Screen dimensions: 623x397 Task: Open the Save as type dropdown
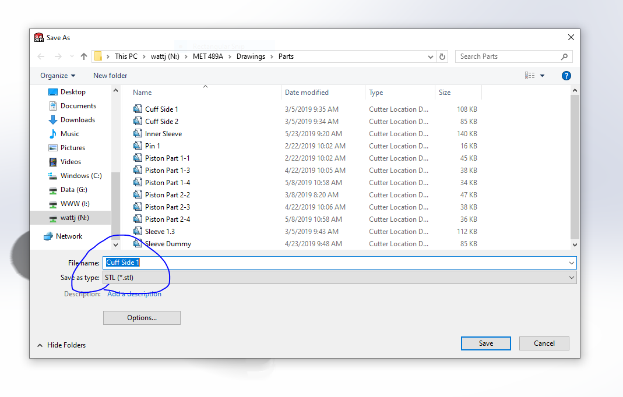click(339, 278)
